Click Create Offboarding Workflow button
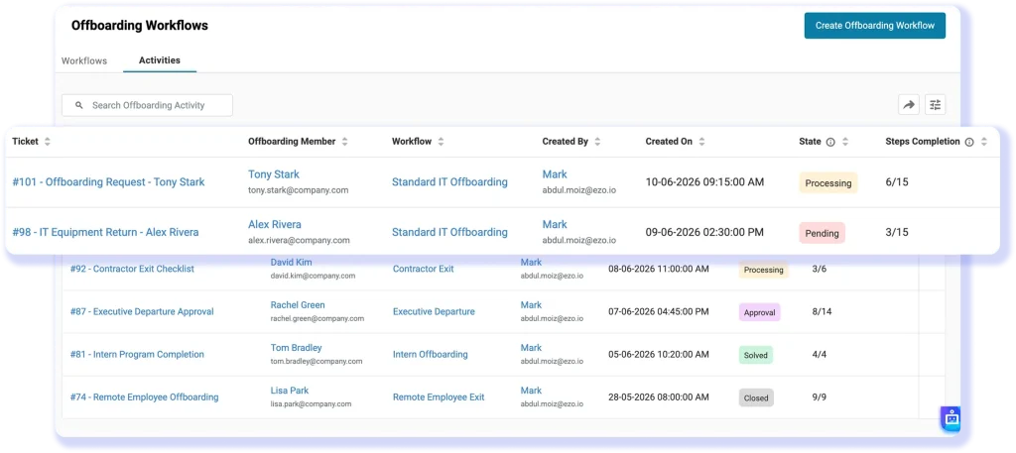Image resolution: width=1016 pixels, height=453 pixels. [875, 26]
